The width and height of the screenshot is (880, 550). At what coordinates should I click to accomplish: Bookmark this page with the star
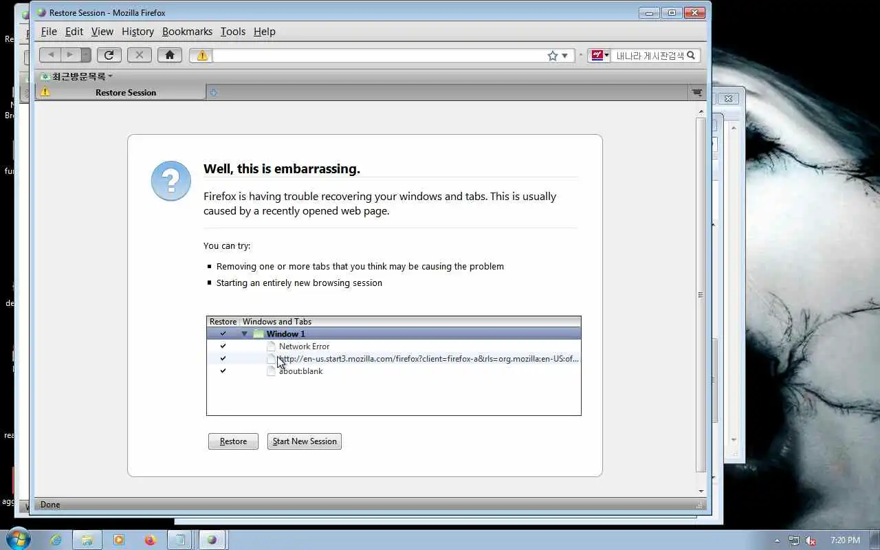pos(553,56)
